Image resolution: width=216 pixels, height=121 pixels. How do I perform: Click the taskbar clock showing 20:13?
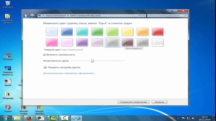pos(205,118)
